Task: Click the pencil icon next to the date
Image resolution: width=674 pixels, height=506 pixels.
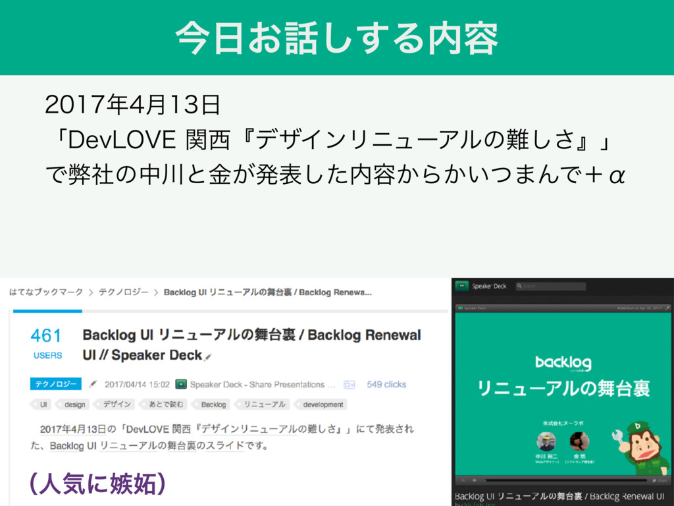Action: 93,384
